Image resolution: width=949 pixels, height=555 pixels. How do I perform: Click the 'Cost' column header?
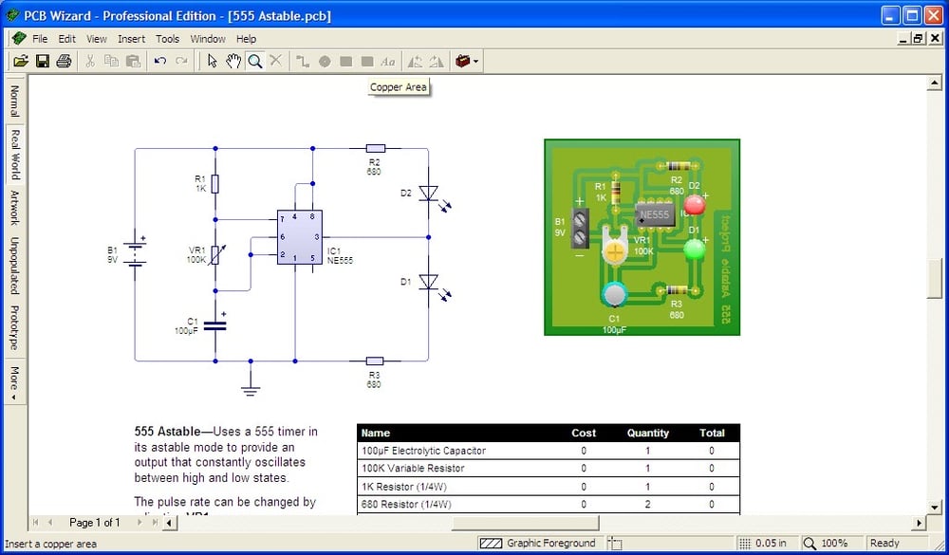tap(584, 433)
